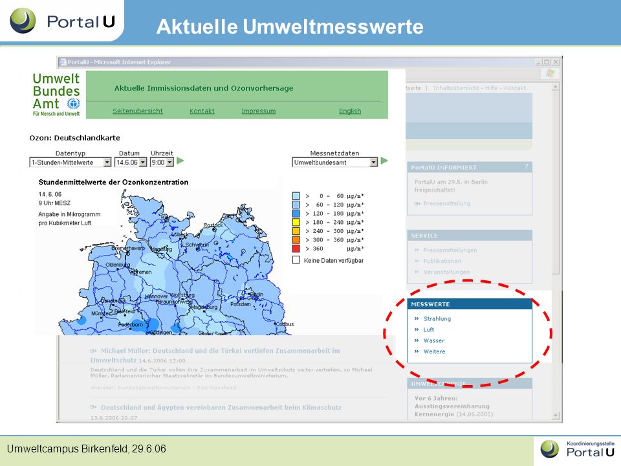Click Hannover on the ozone map
621x466 pixels.
click(157, 296)
